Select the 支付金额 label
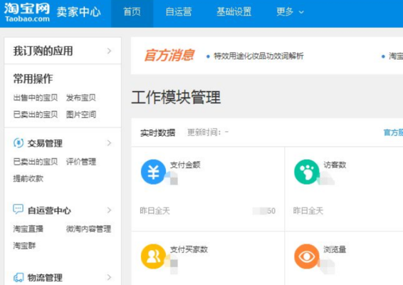 185,165
